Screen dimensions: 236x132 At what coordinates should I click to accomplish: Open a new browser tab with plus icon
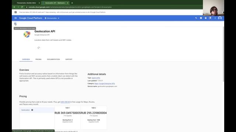pyautogui.click(x=72, y=3)
